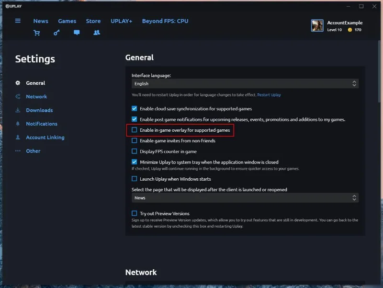Viewport: 383px width, 288px height.
Task: Open the Interface language dropdown
Action: click(x=245, y=83)
